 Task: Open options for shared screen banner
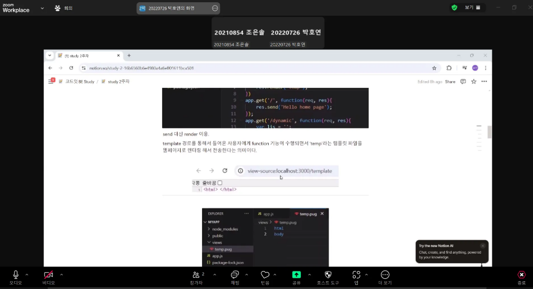pos(215,8)
